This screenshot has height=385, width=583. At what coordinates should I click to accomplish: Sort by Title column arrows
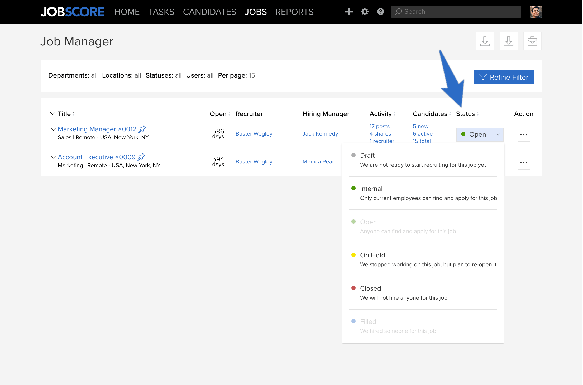[74, 114]
